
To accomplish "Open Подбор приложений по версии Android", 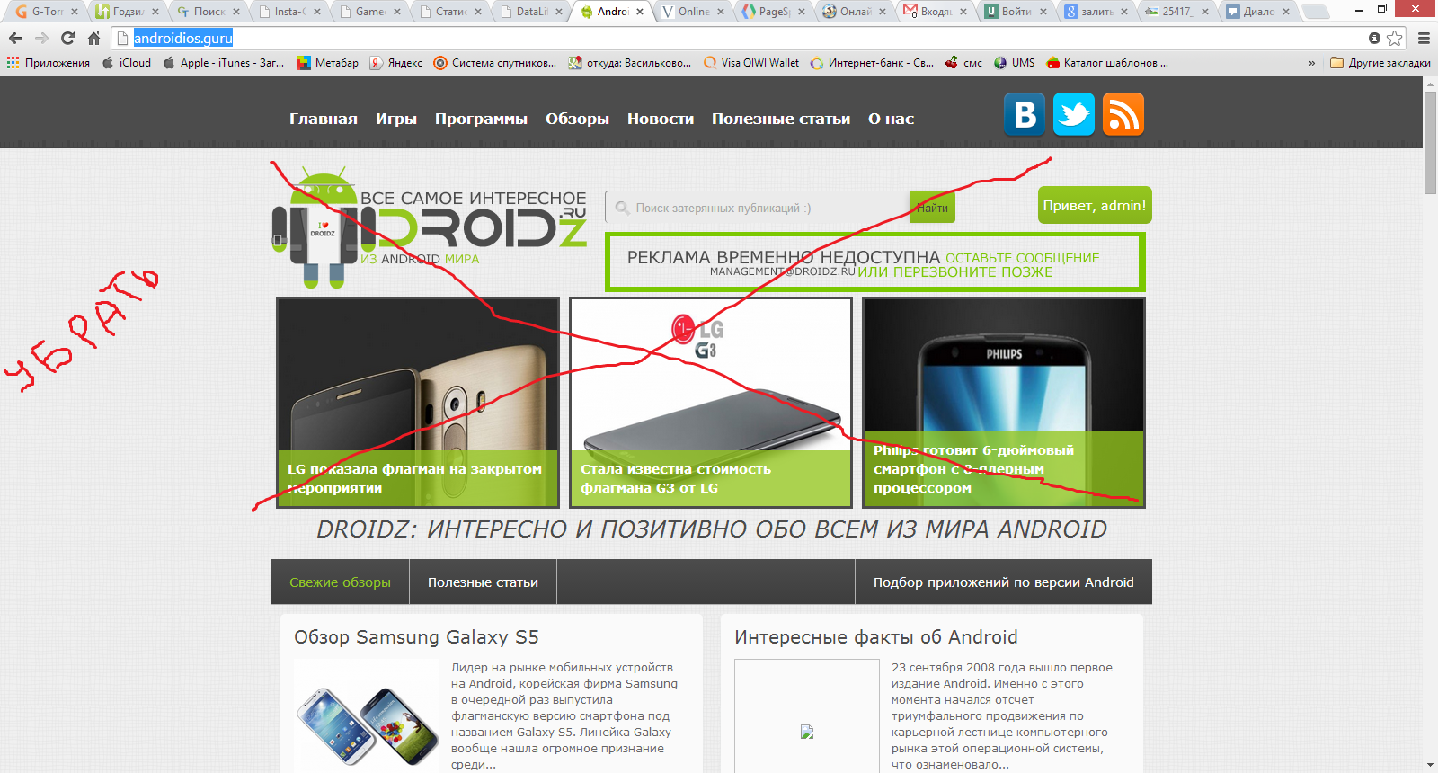I will (x=1003, y=582).
